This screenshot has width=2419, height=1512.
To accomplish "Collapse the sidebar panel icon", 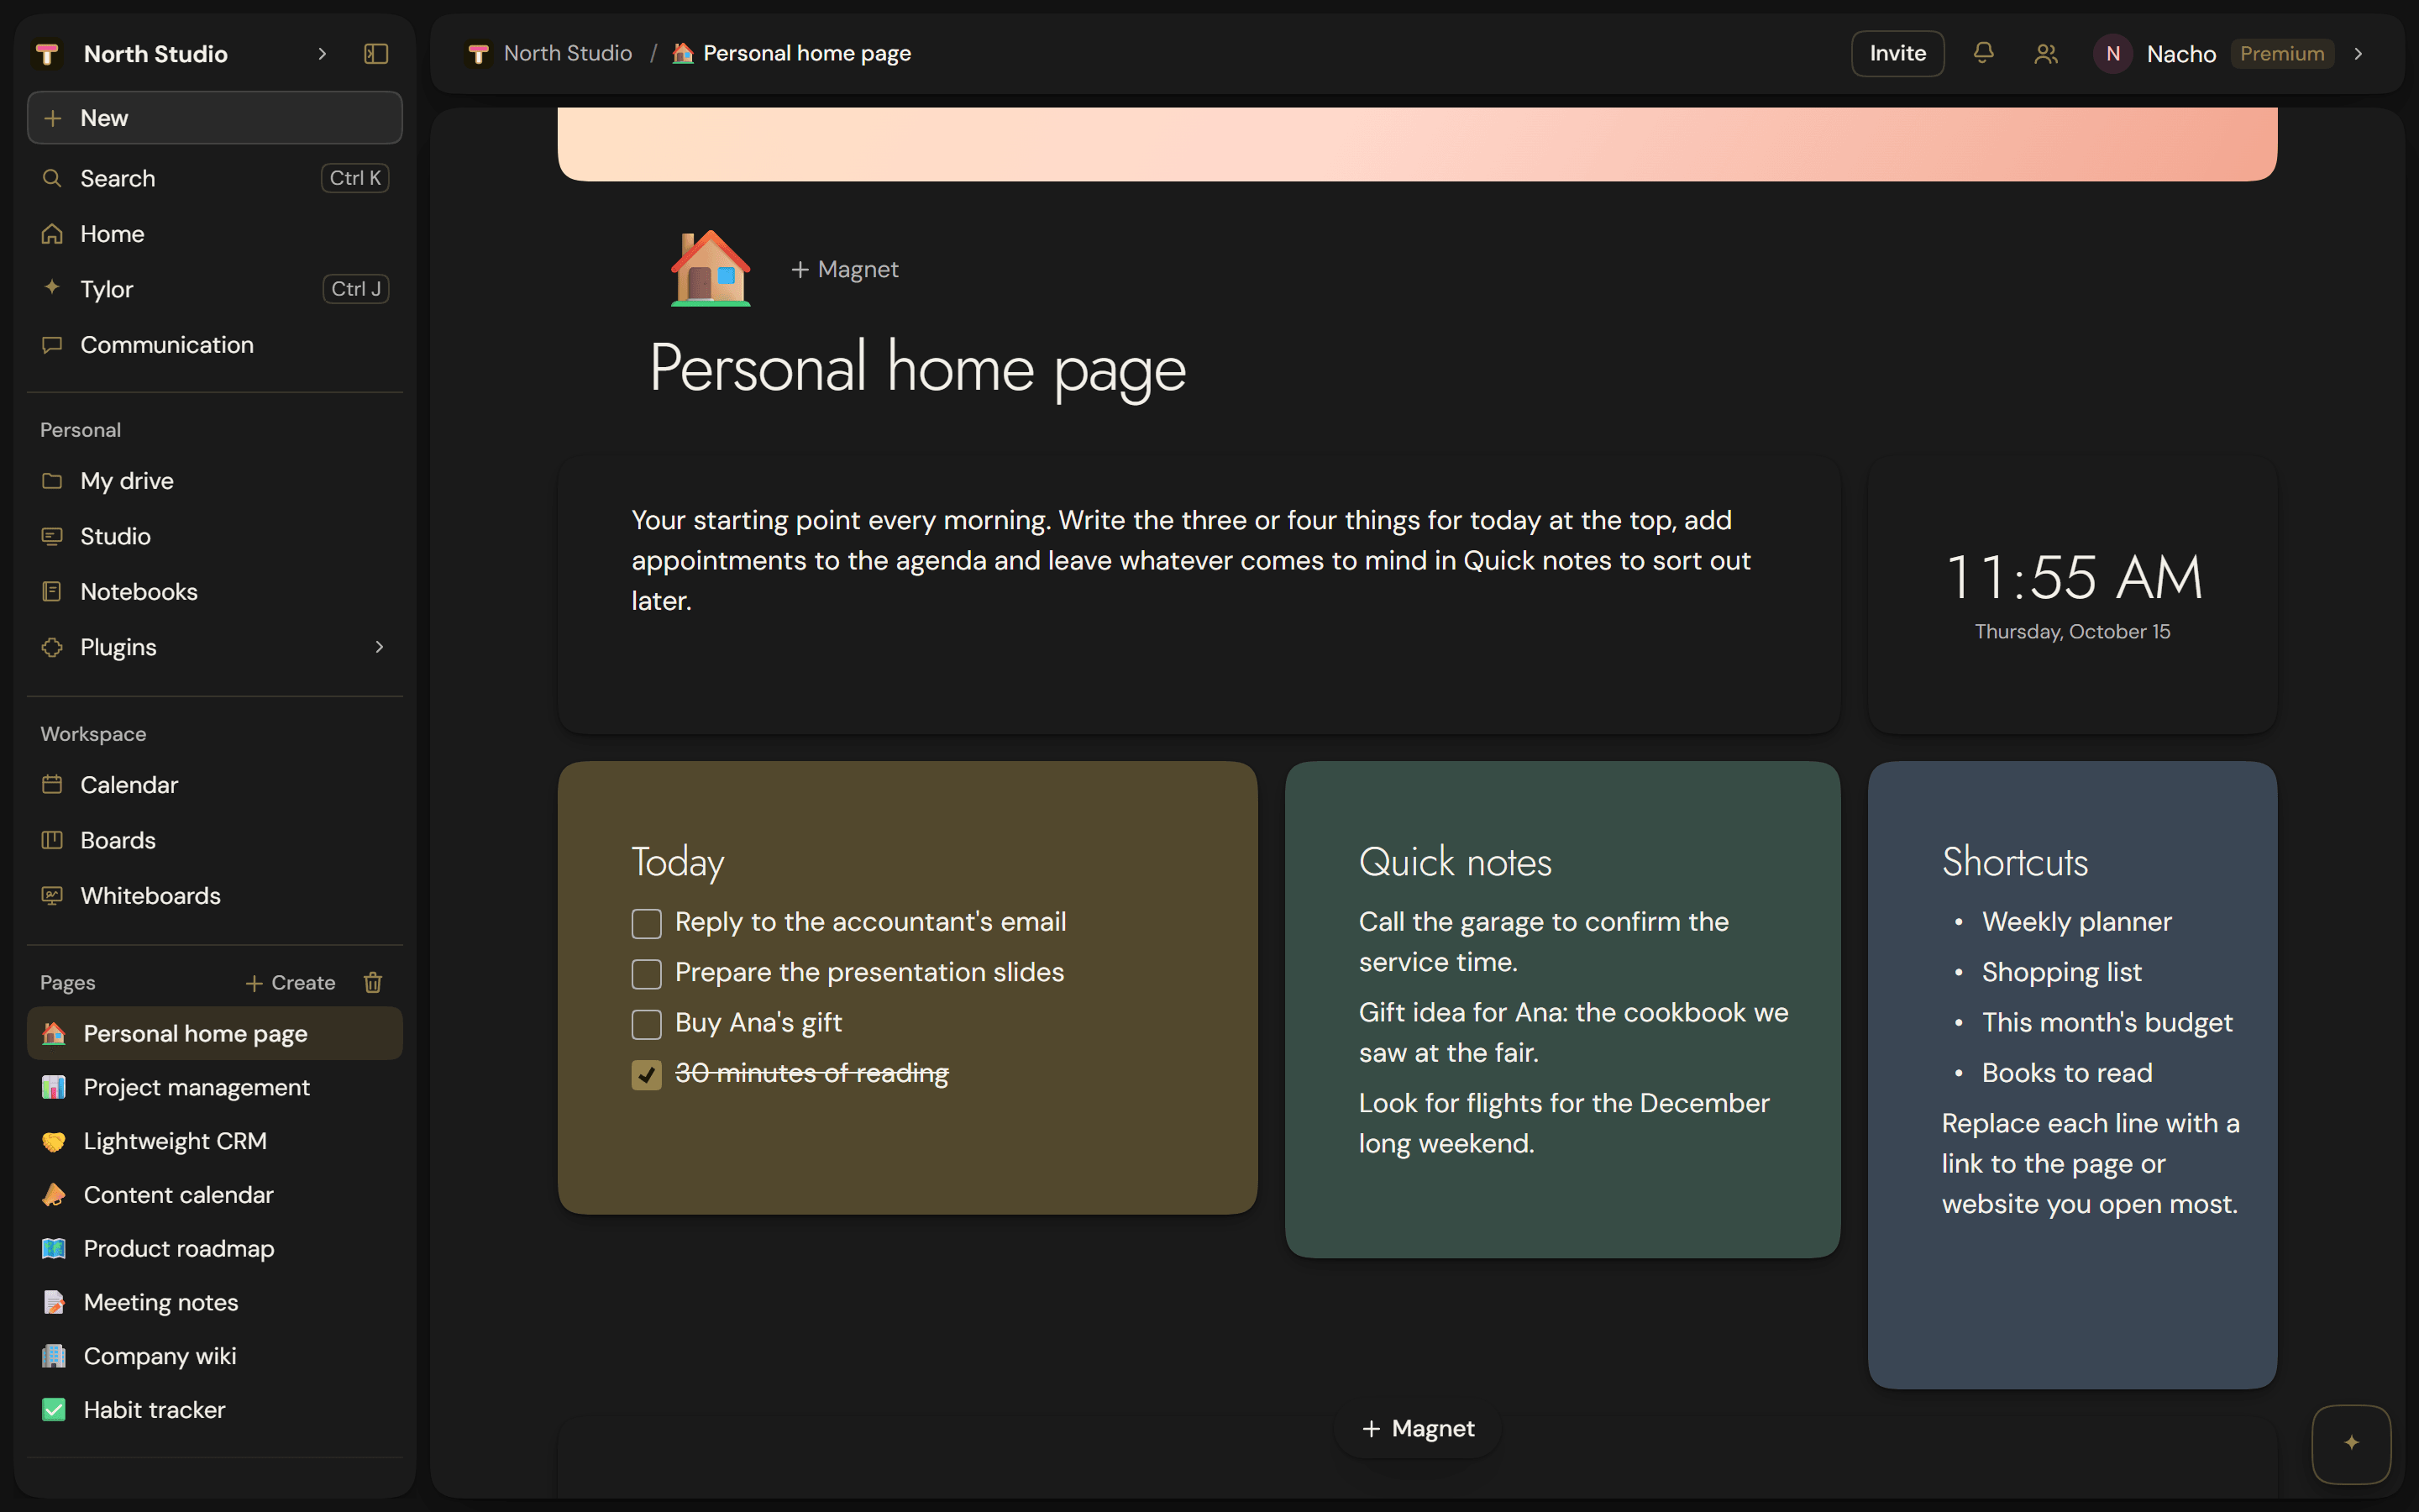I will (x=375, y=54).
